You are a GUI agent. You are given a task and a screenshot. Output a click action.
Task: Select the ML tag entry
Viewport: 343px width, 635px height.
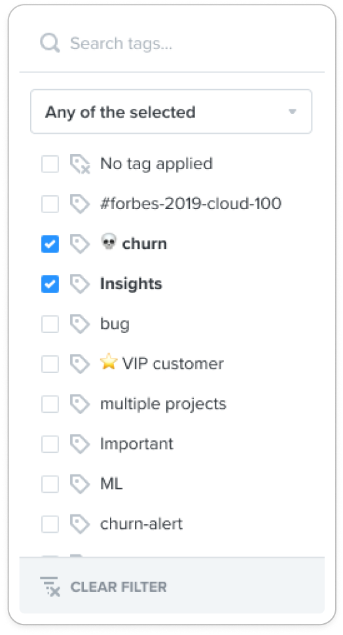click(111, 484)
